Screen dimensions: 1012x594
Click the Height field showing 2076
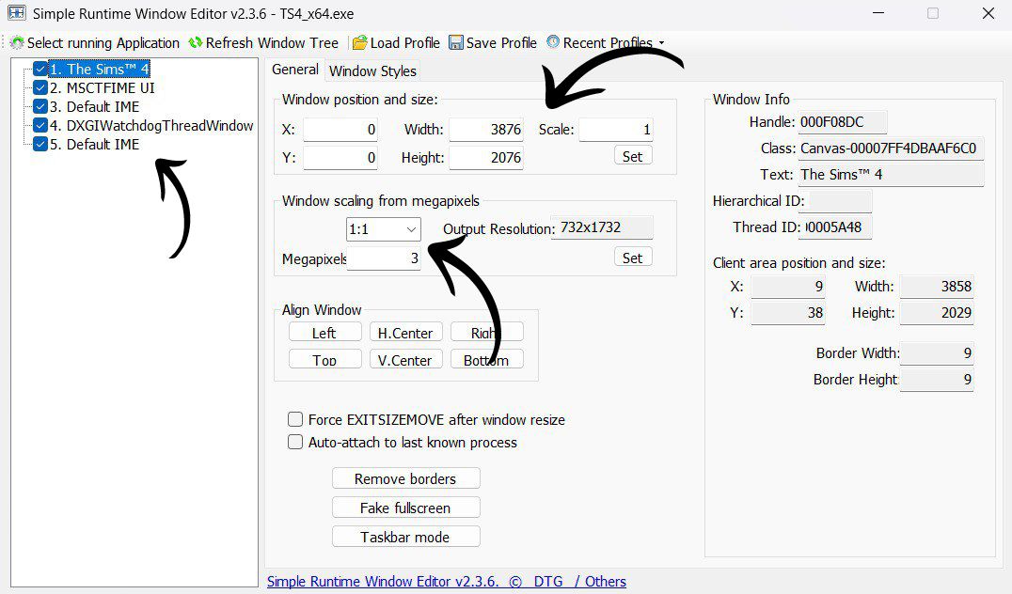pyautogui.click(x=486, y=157)
